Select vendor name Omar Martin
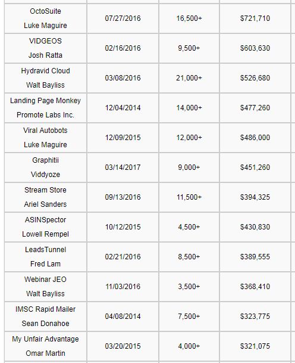Viewport: 295px width, 363px height. point(45,353)
